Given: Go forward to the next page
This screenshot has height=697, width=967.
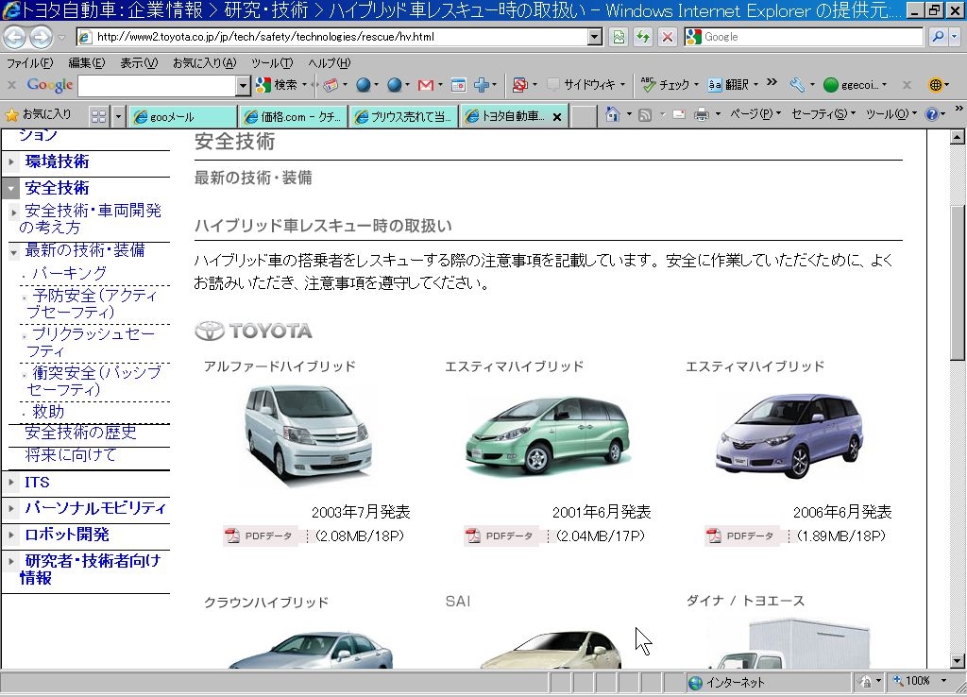Looking at the screenshot, I should [41, 37].
